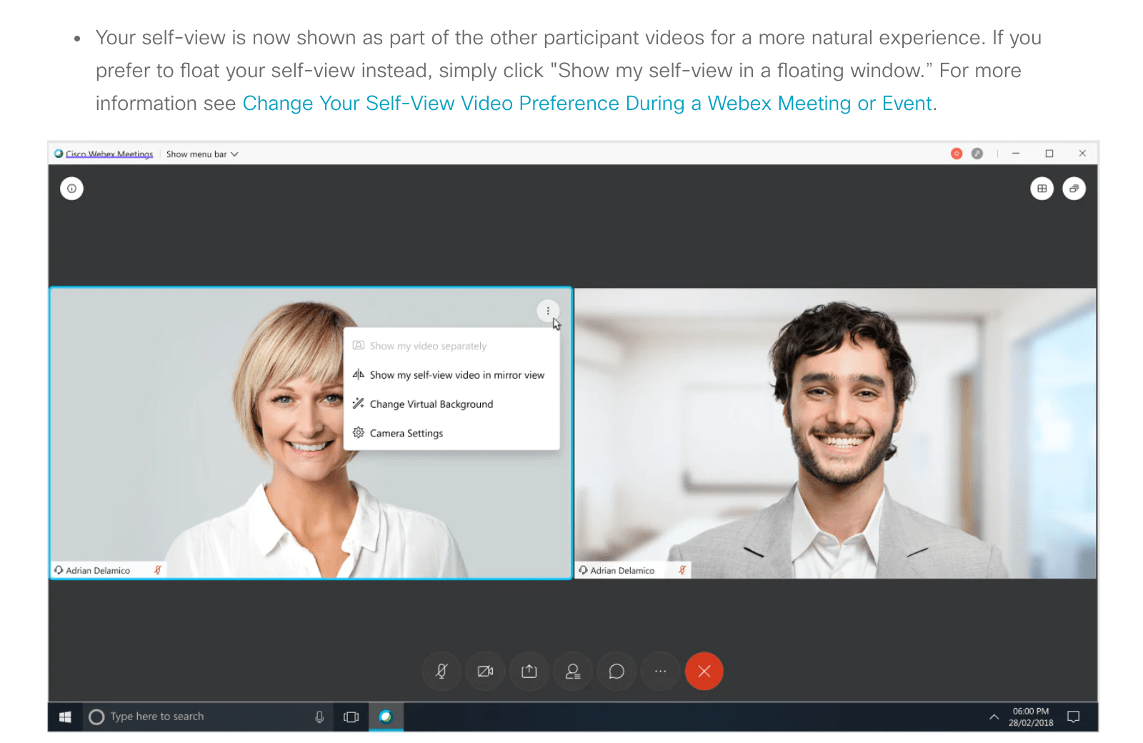
Task: Click the stacked view layout icon
Action: [1074, 188]
